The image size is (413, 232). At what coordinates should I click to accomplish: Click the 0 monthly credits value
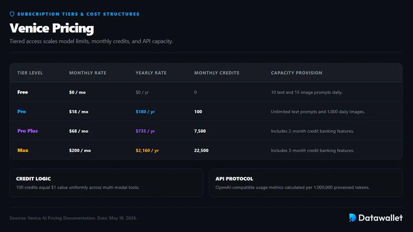195,92
